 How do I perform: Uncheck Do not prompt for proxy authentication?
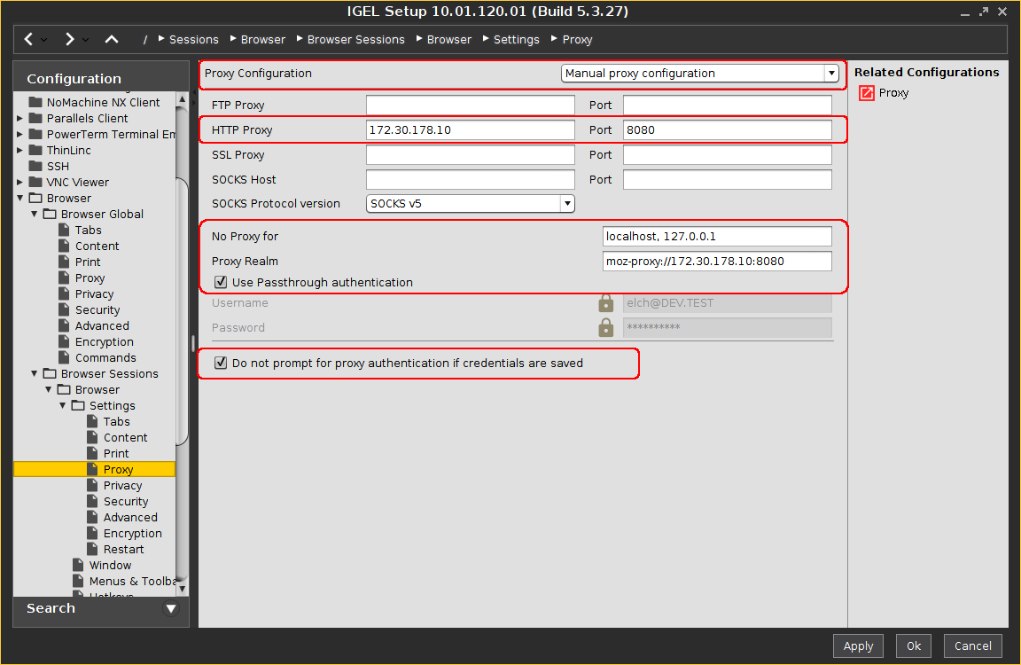point(221,363)
